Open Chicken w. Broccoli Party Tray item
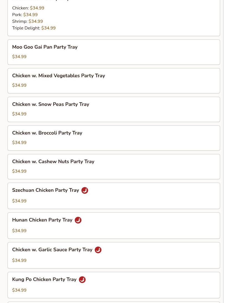 pyautogui.click(x=47, y=133)
